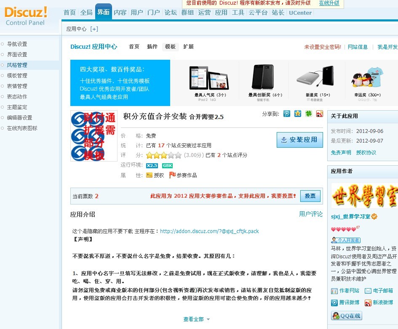
Task: Open the 用户评论 link
Action: point(311,214)
